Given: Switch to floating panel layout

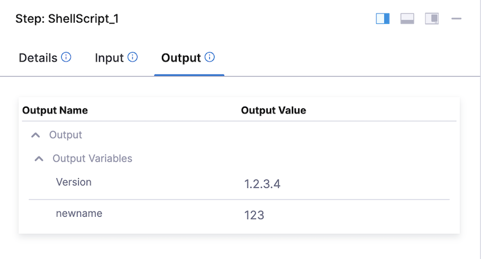Looking at the screenshot, I should click(x=432, y=19).
